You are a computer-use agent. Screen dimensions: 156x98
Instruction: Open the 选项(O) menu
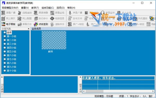tap(61, 8)
